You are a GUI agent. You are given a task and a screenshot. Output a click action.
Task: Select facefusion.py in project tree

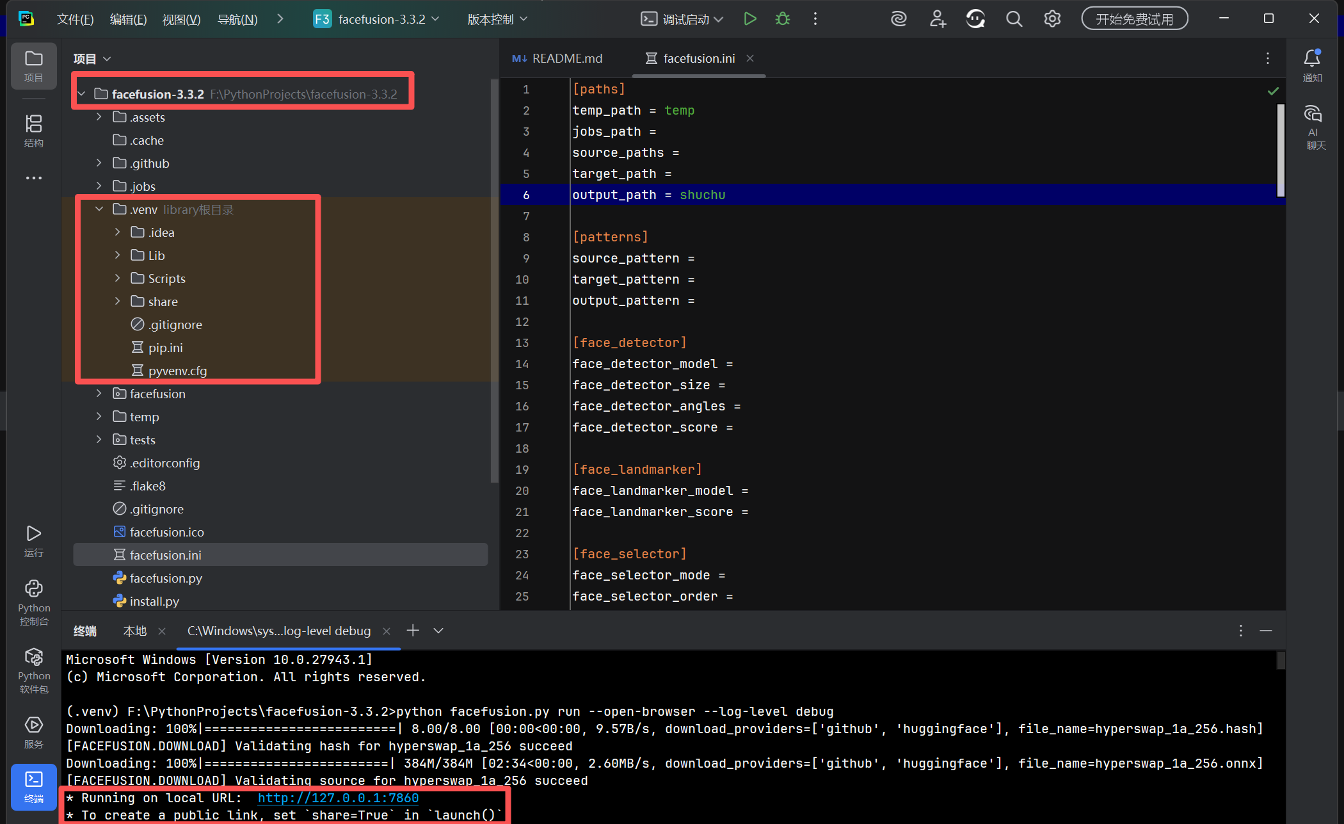(166, 578)
